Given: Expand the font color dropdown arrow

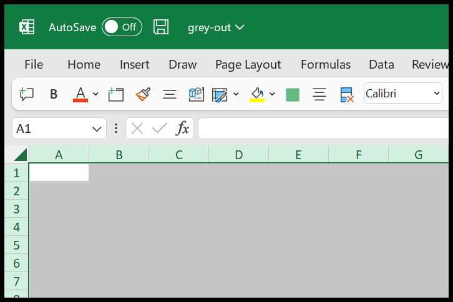Looking at the screenshot, I should pyautogui.click(x=95, y=94).
